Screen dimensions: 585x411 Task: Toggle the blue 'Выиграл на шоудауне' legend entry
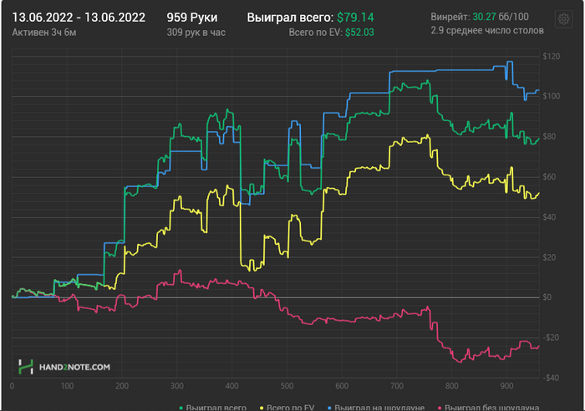click(376, 408)
